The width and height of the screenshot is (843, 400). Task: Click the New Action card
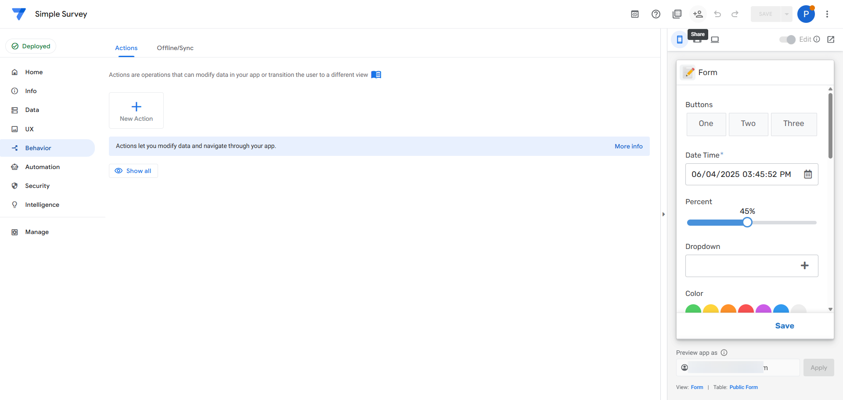[136, 110]
